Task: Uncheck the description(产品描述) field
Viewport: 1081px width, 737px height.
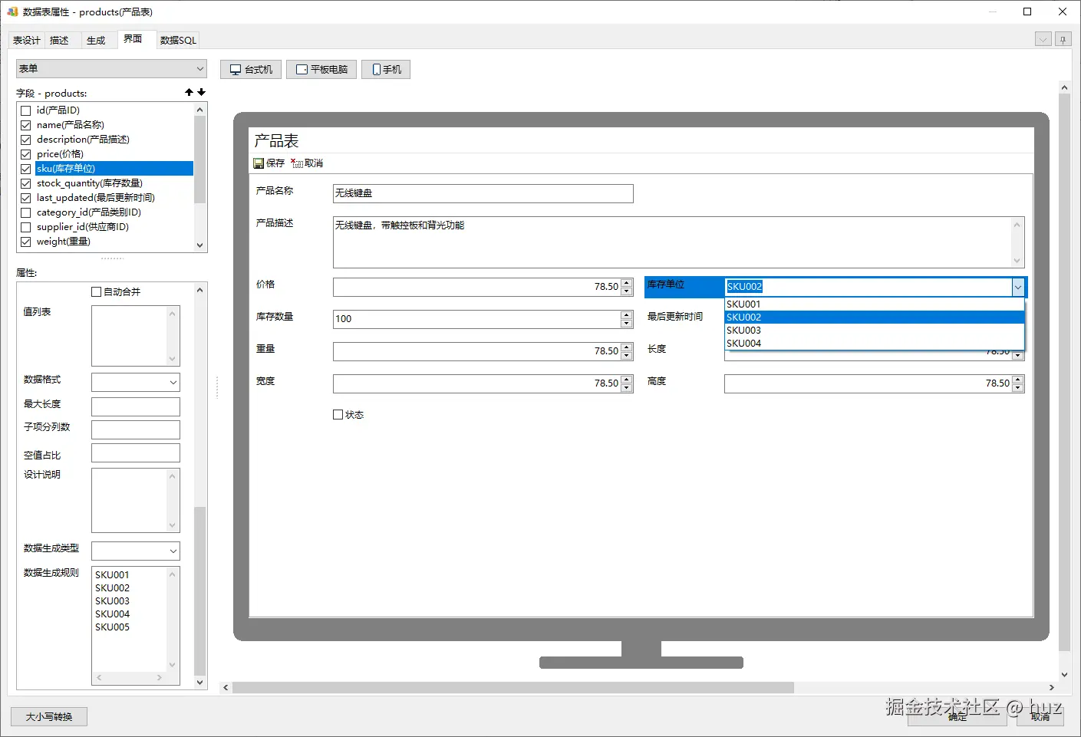Action: coord(25,140)
